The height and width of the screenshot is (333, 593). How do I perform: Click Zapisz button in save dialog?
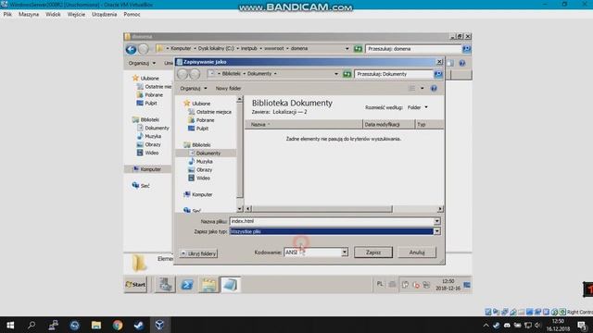[373, 253]
